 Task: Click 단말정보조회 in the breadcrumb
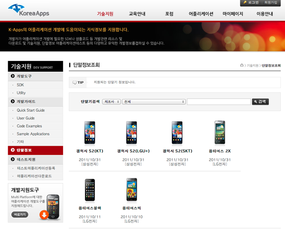coord(271,66)
